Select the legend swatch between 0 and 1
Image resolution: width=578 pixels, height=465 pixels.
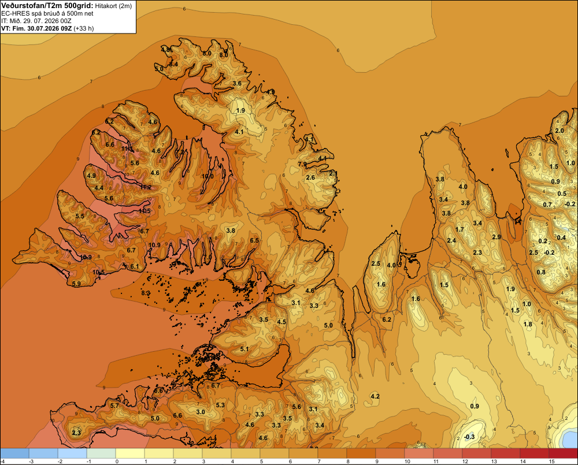click(x=130, y=453)
